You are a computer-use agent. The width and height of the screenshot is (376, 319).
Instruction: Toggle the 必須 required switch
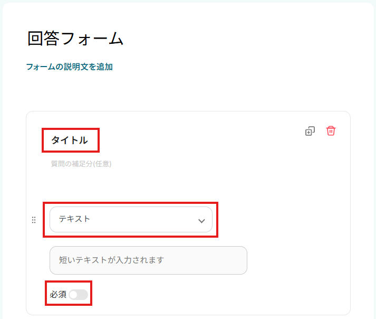[x=78, y=295]
